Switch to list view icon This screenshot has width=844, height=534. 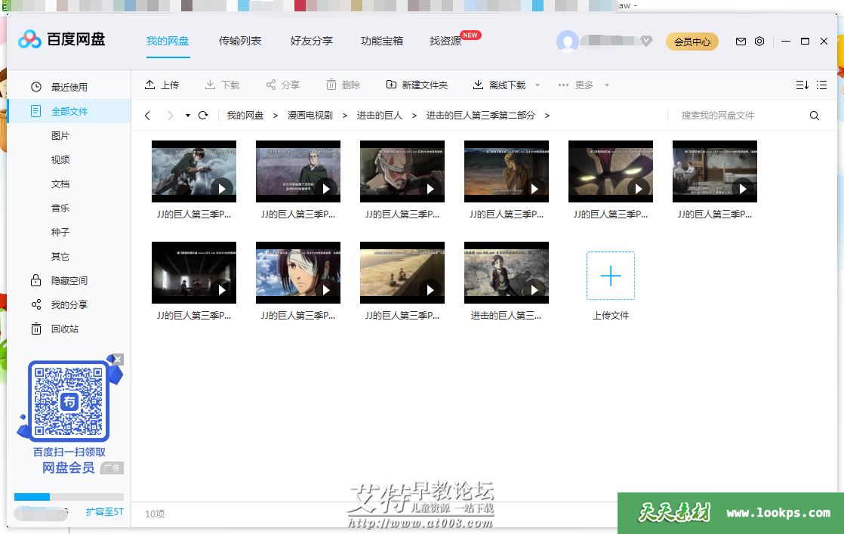pyautogui.click(x=822, y=85)
